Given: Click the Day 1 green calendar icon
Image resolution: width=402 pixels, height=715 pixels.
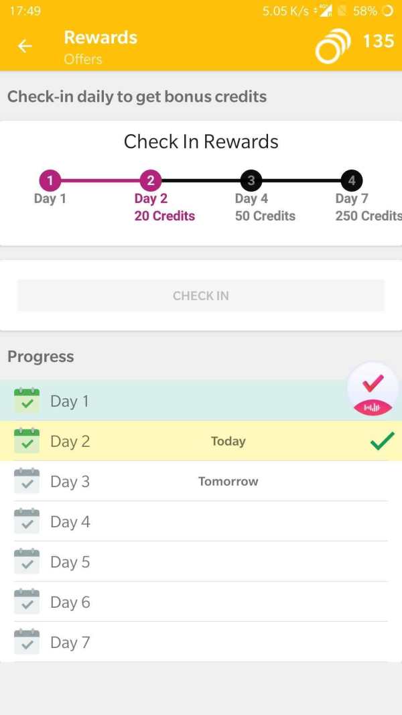Looking at the screenshot, I should click(26, 401).
